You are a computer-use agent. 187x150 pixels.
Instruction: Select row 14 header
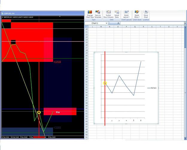pyautogui.click(x=86, y=40)
